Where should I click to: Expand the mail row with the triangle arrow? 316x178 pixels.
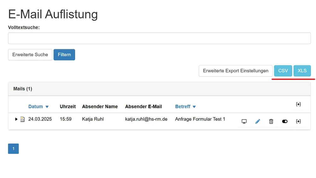16,119
